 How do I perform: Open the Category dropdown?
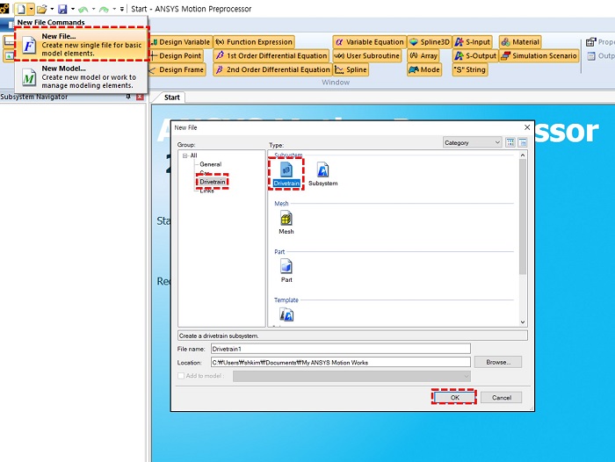click(x=473, y=142)
